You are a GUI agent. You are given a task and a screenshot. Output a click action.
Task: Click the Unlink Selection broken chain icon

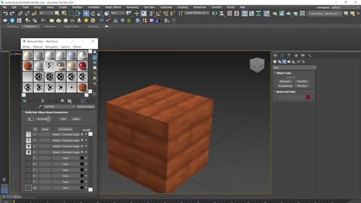click(27, 14)
